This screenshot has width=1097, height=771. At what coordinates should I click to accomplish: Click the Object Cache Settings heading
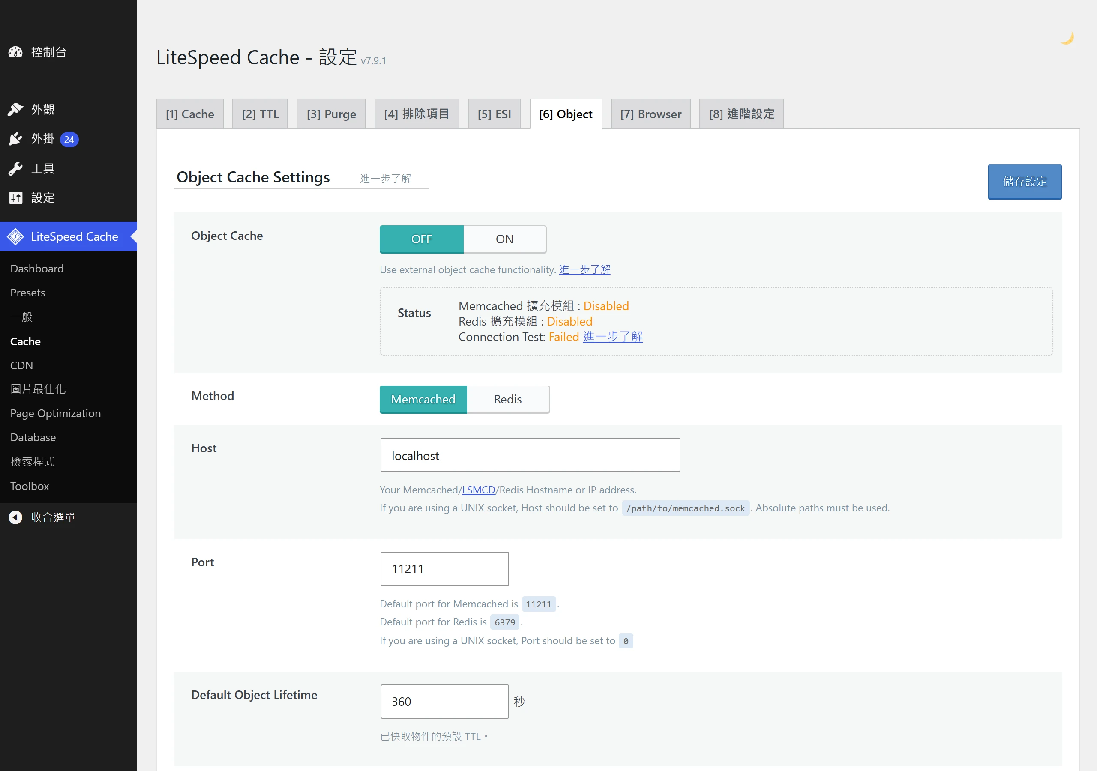[253, 177]
